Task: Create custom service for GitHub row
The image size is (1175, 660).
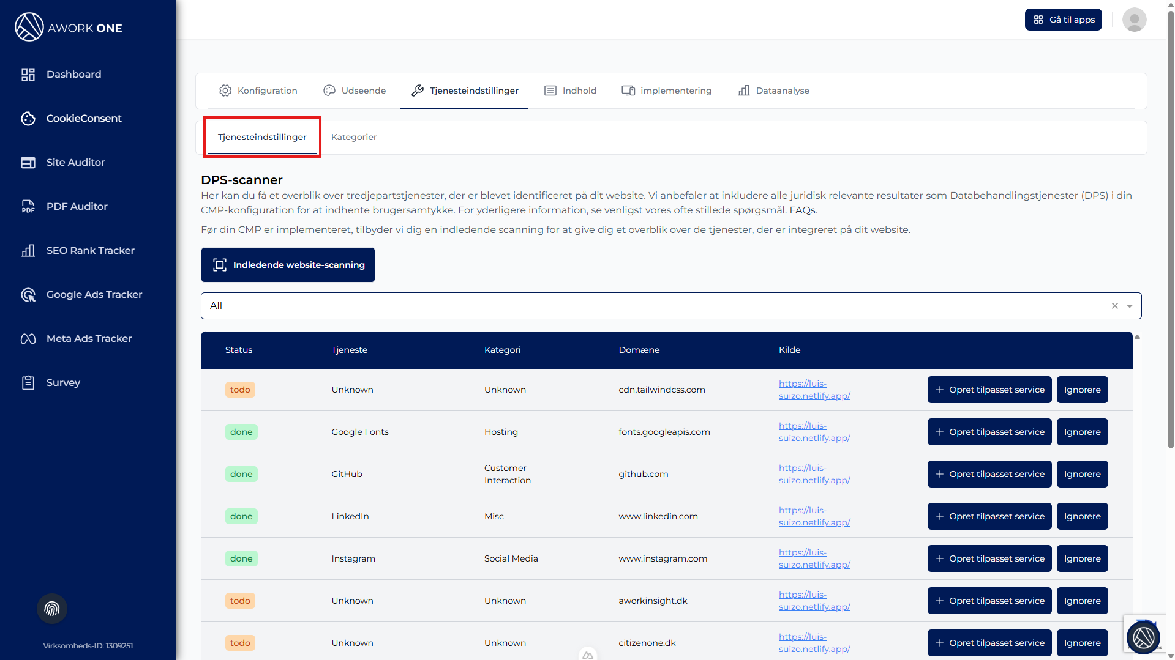Action: [x=989, y=474]
